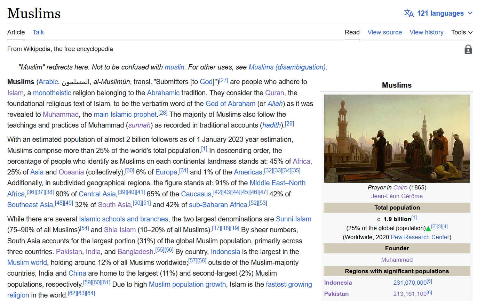
Task: Open the Americas link
Action: coord(248,172)
